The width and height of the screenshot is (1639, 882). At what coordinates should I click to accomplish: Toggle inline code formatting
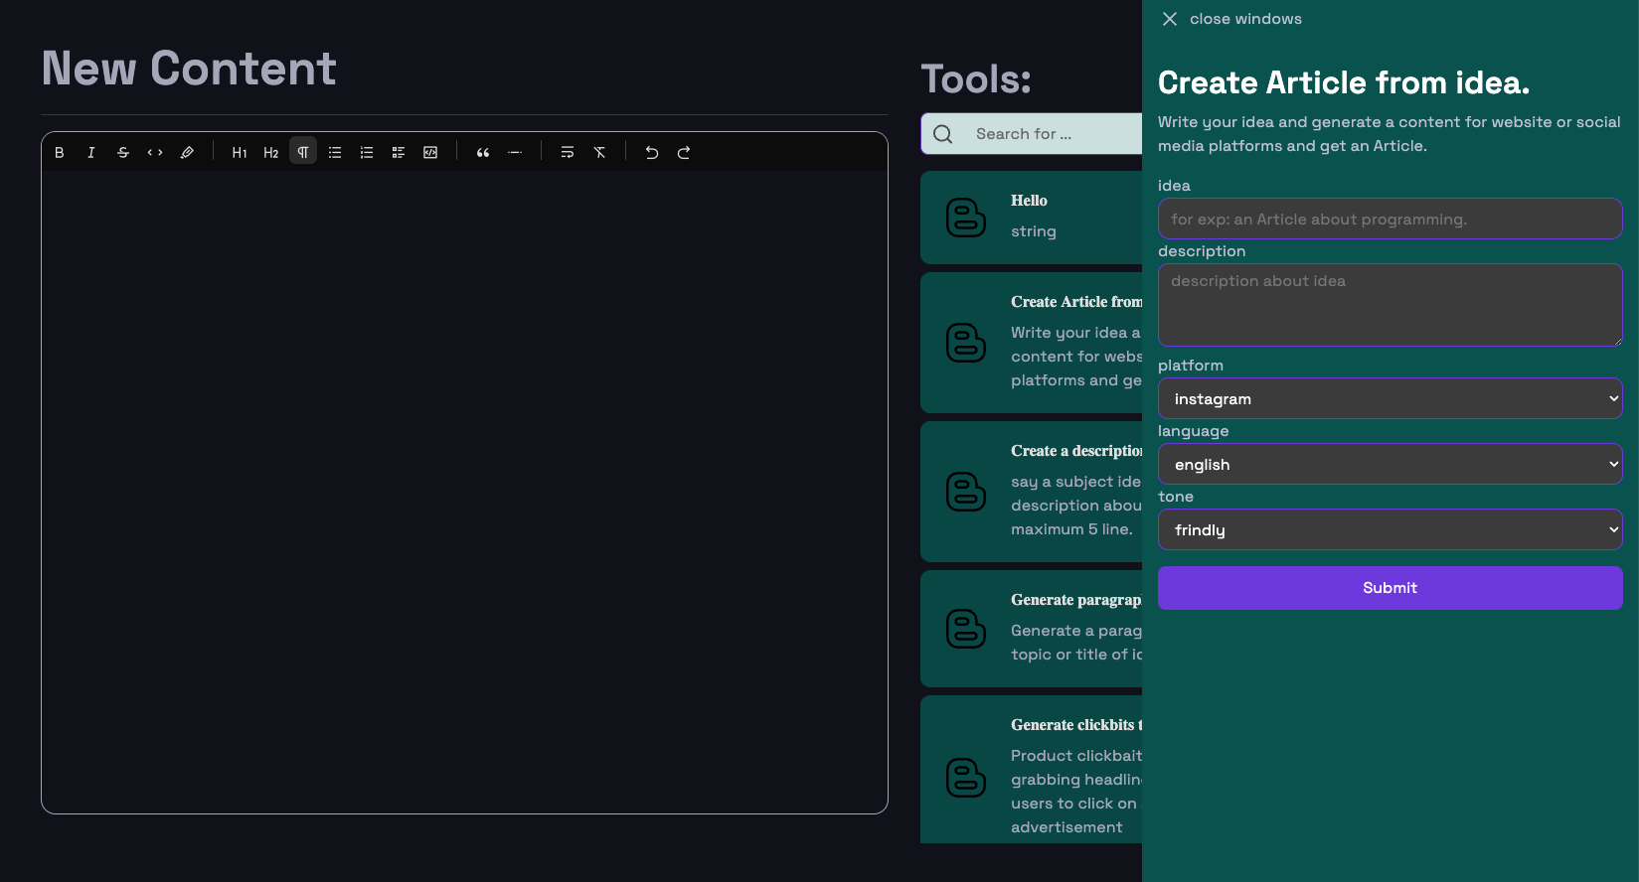pos(155,153)
